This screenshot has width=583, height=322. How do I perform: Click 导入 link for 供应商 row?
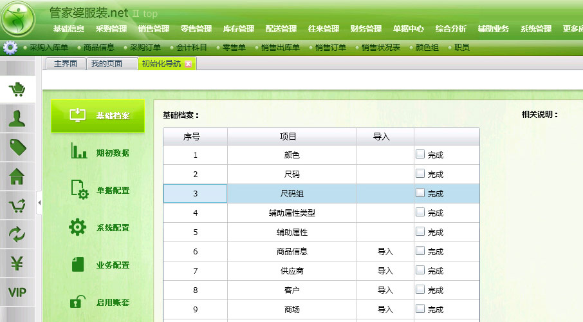[385, 270]
